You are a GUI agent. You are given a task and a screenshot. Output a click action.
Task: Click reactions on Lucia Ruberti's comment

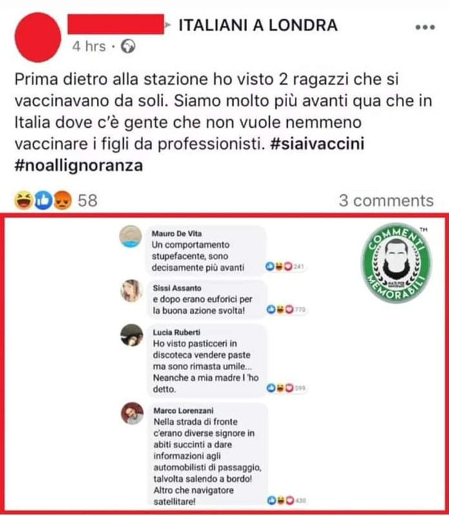(286, 388)
